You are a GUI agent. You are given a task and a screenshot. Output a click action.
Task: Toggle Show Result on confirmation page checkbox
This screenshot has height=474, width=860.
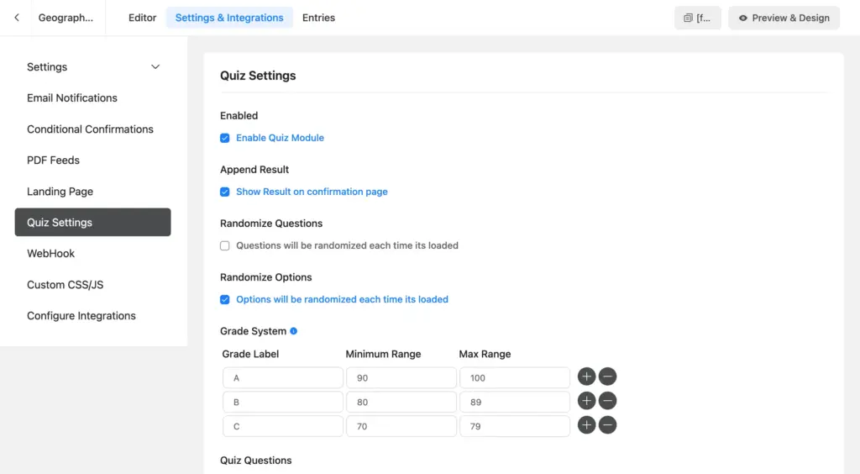[225, 192]
